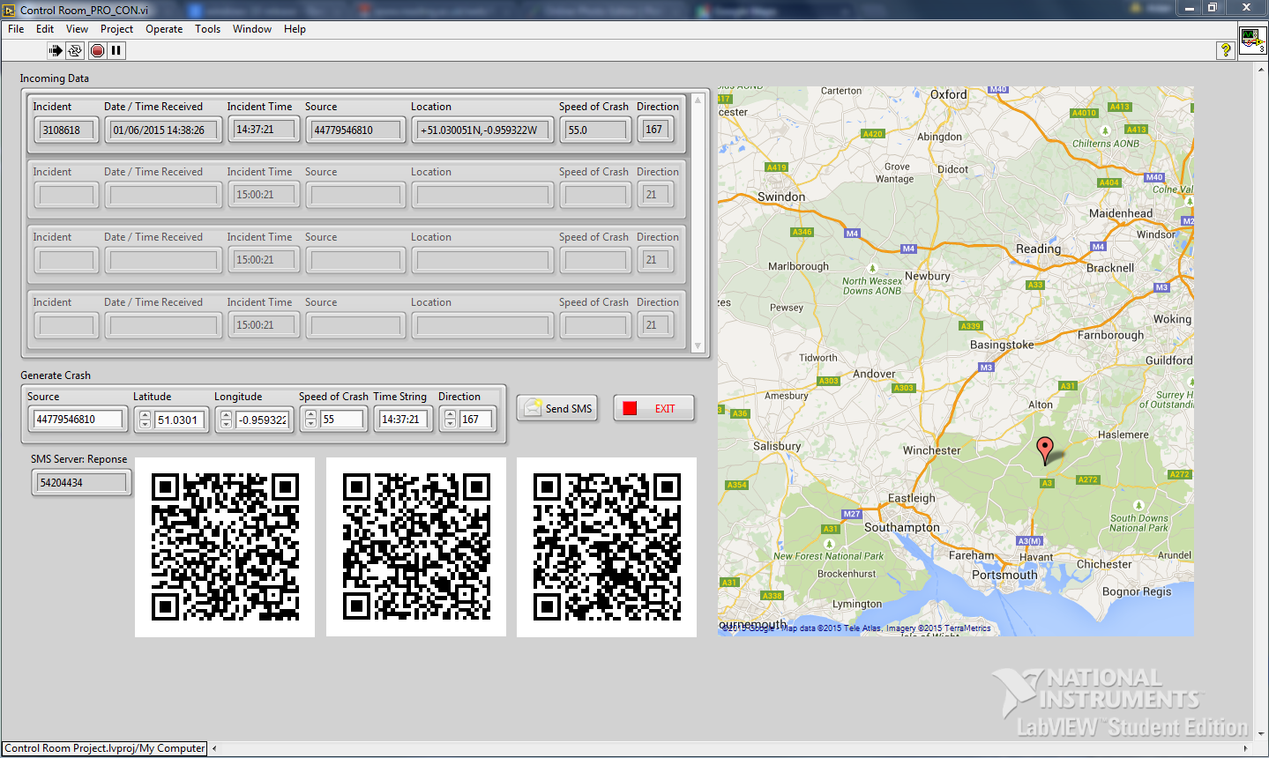The height and width of the screenshot is (758, 1269).
Task: Click the LabVIEW title bar icon
Action: pos(10,10)
